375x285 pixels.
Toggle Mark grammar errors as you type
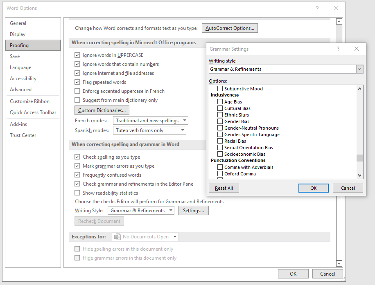pyautogui.click(x=77, y=166)
